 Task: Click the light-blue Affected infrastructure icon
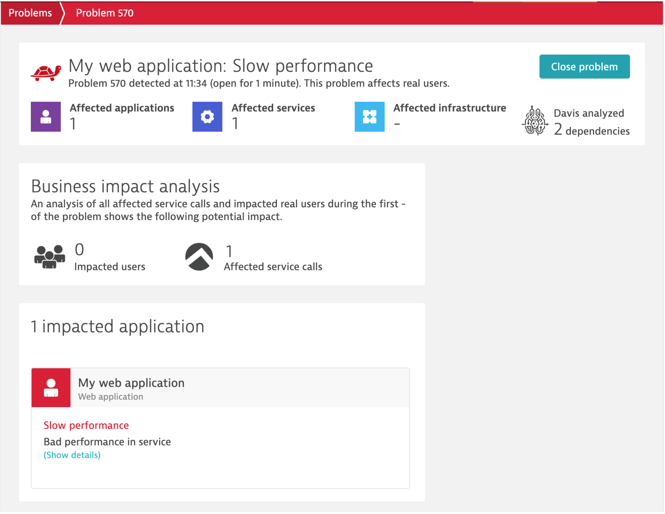click(370, 117)
